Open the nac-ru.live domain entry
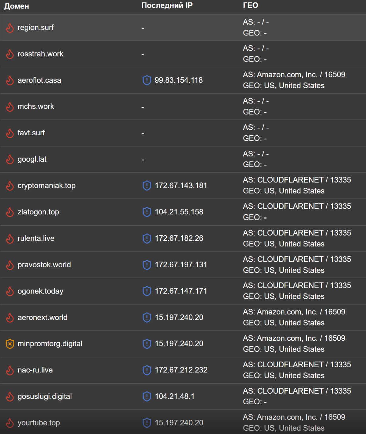Screen dimensions: 366x434 tap(35, 370)
